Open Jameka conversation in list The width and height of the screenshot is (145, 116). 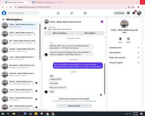pos(19,50)
